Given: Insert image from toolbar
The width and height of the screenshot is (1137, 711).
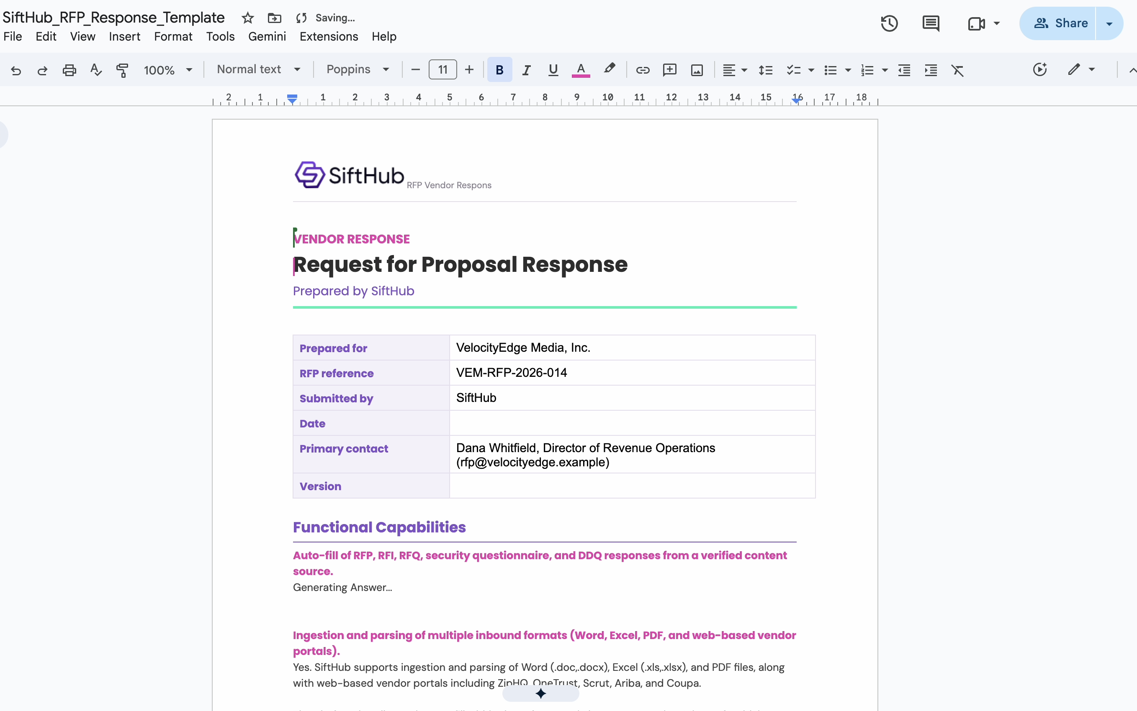Looking at the screenshot, I should [697, 70].
